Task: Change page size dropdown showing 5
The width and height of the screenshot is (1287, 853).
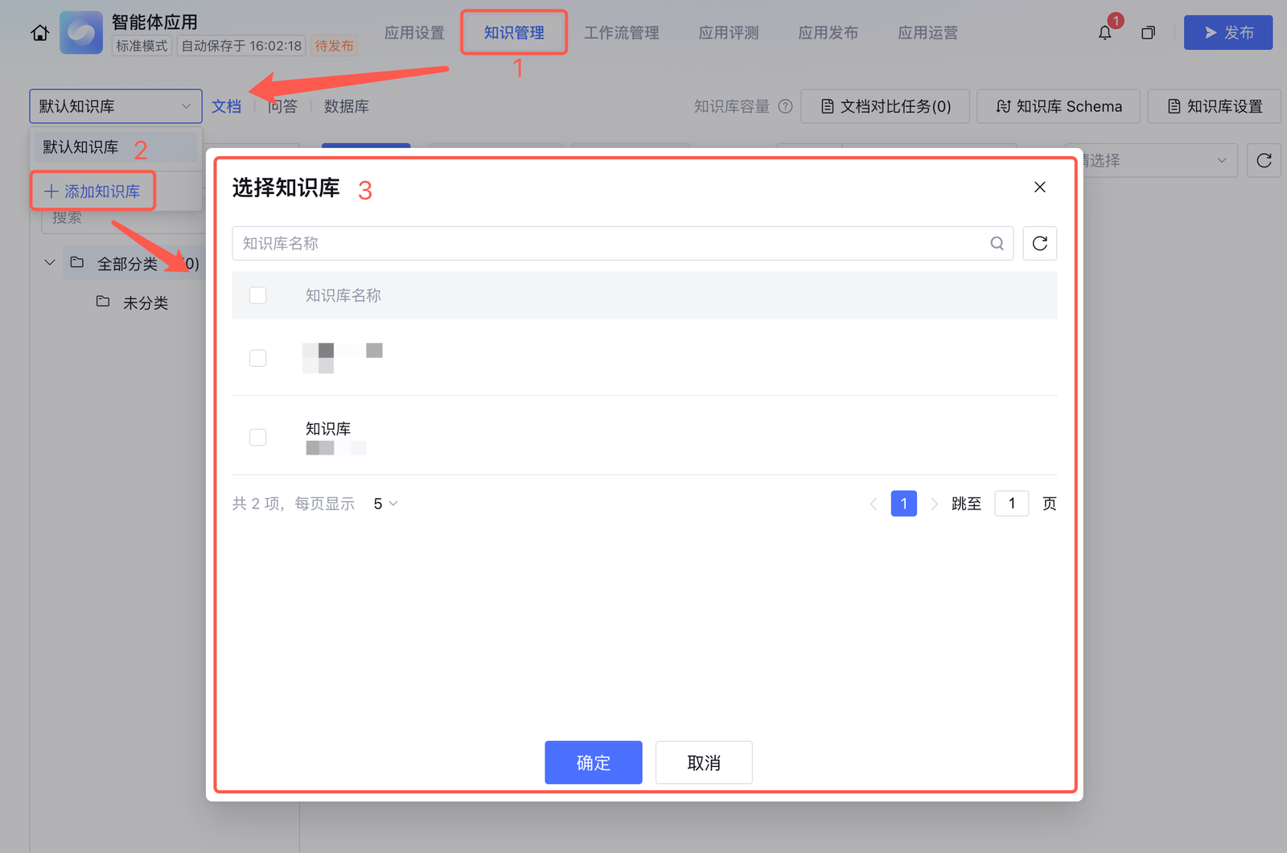Action: (x=385, y=504)
